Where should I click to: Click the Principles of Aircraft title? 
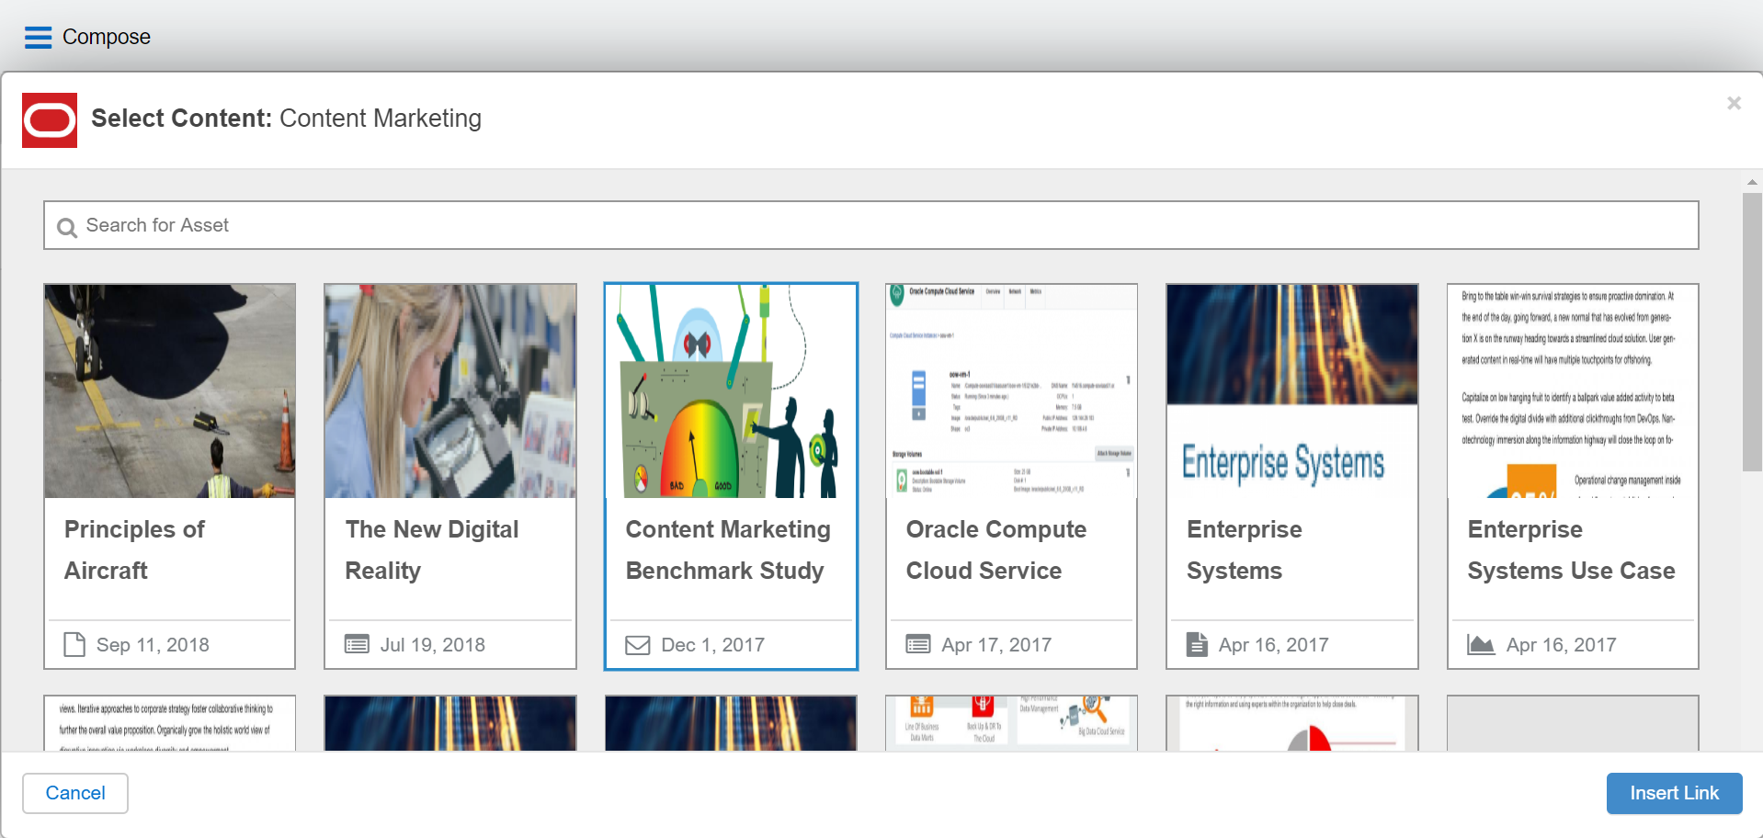point(134,549)
